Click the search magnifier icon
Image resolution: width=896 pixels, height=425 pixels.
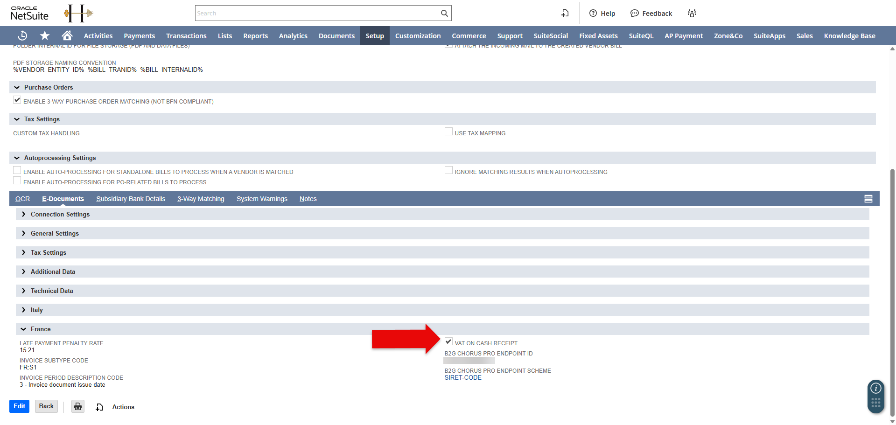tap(444, 13)
